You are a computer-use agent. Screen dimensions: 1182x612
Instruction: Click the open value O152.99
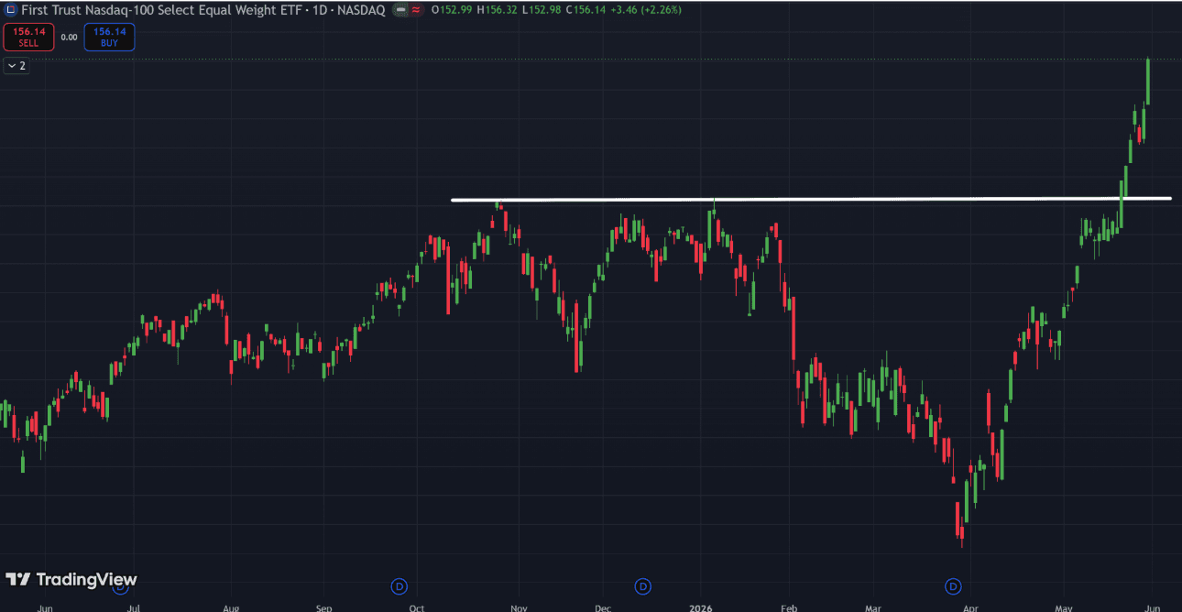(x=452, y=9)
